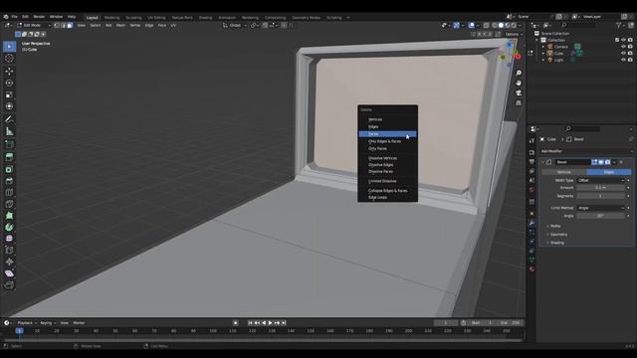637x358 pixels.
Task: Select the Spin tool
Action: pos(9,227)
